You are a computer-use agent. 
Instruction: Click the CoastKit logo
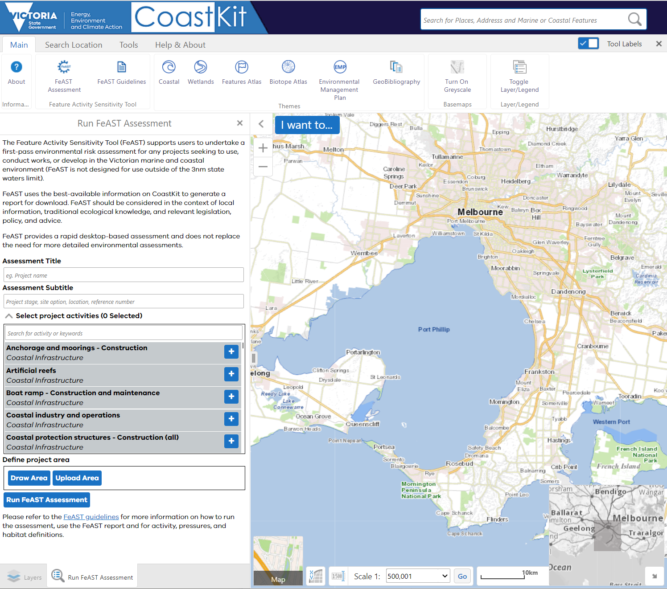coord(191,17)
